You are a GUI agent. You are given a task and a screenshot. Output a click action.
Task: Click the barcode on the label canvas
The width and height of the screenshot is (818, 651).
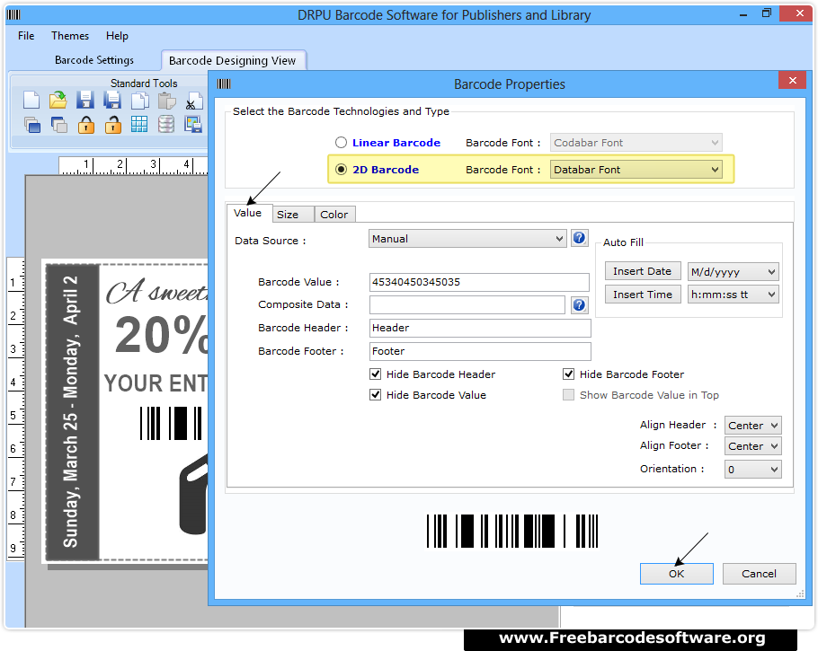171,423
